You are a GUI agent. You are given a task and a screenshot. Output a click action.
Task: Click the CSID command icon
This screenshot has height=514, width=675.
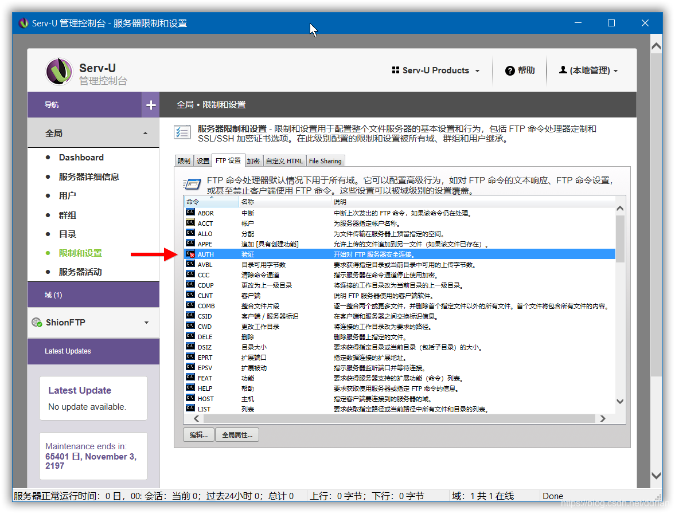coord(190,316)
